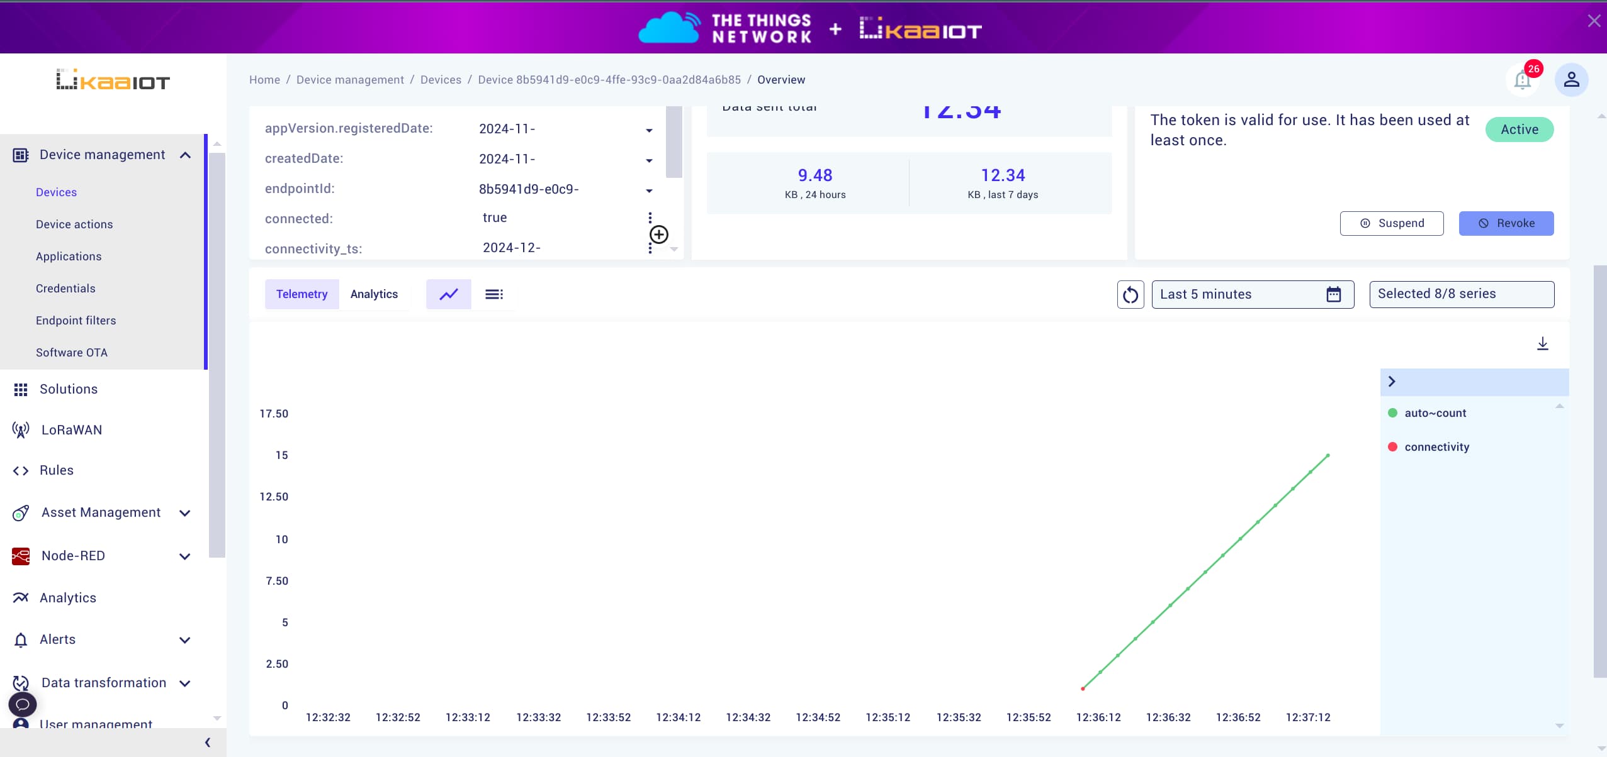This screenshot has width=1607, height=757.
Task: Click the line chart view icon
Action: [x=448, y=294]
